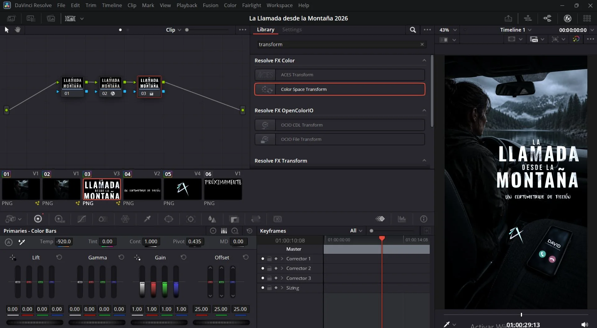The width and height of the screenshot is (597, 328).
Task: Toggle keyframe diamond for Corrector 3
Action: click(x=276, y=278)
